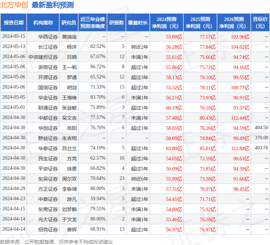
Task: Select the 机构简称 column header
Action: [43, 23]
